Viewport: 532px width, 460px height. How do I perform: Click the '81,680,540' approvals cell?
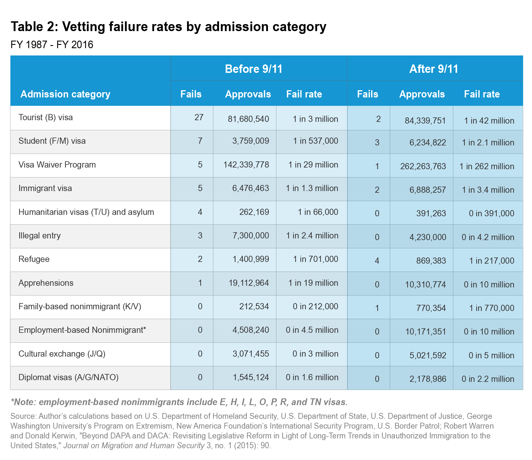[248, 119]
